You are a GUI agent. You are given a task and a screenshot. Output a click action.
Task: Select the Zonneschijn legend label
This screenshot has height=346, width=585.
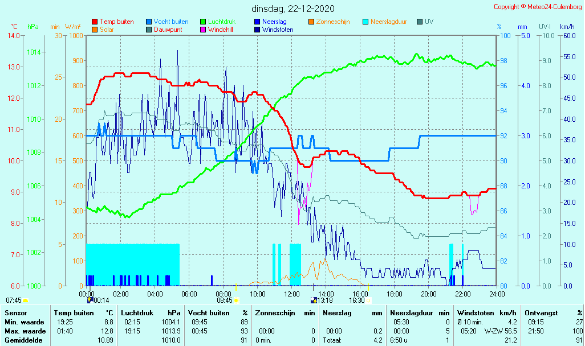point(333,22)
